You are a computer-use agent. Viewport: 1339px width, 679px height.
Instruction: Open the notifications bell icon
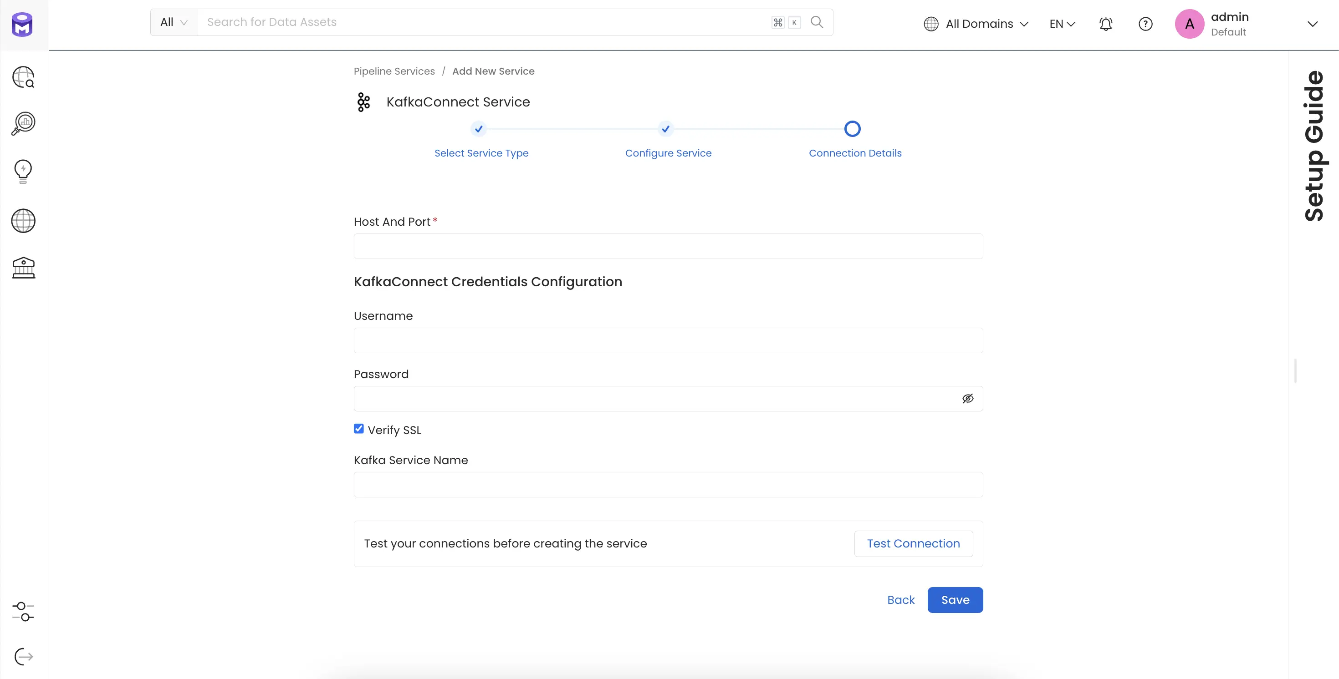click(x=1106, y=24)
